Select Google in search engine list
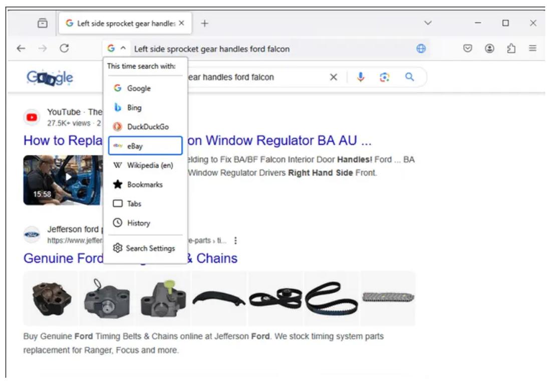Viewport: 547px width, 387px height. [145, 88]
